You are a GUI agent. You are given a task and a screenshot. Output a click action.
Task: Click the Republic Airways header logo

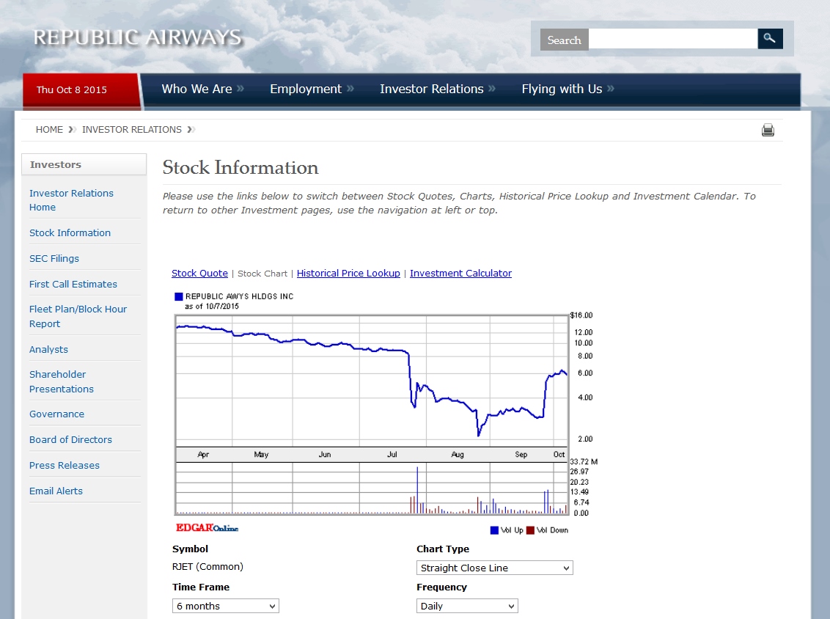pyautogui.click(x=136, y=37)
